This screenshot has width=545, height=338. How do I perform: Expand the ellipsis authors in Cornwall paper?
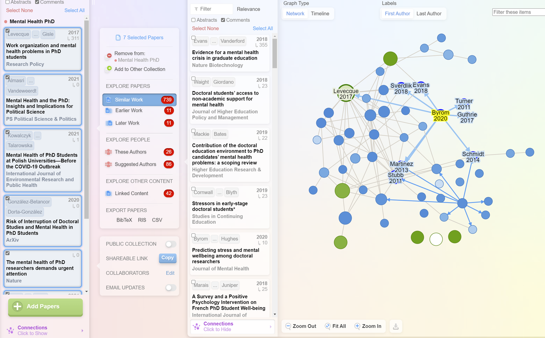tap(219, 192)
